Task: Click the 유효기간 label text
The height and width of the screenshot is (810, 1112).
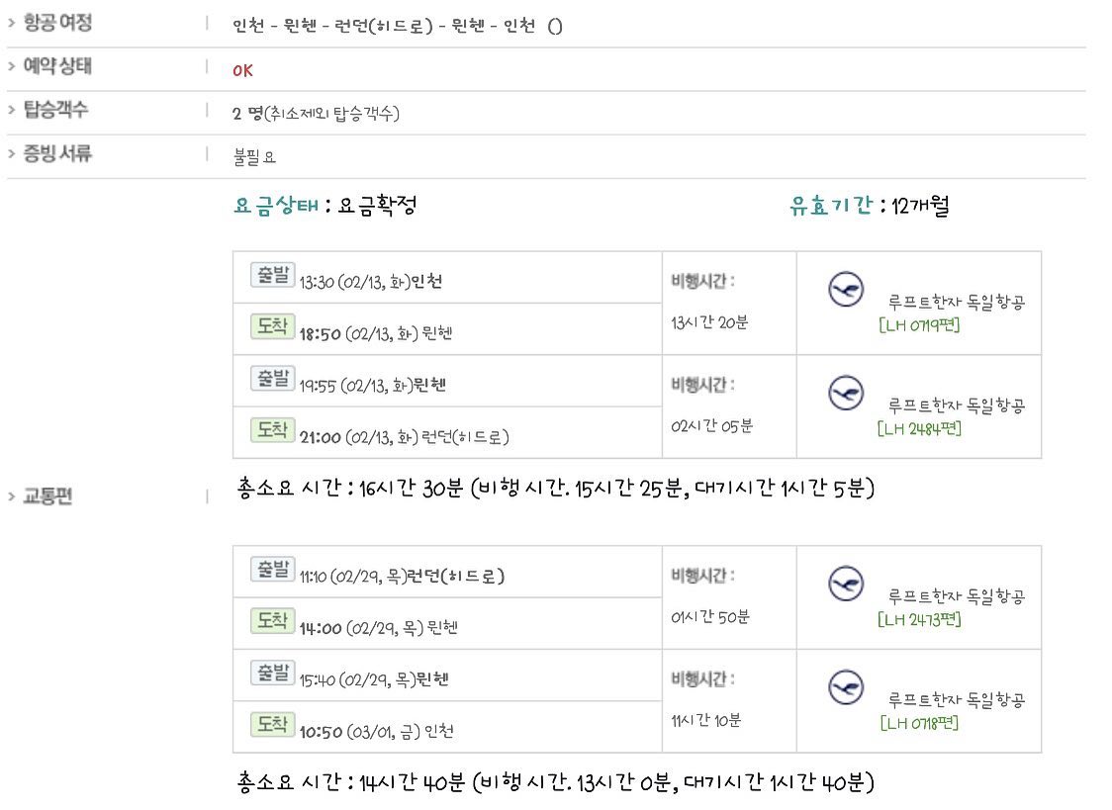Action: coord(831,206)
